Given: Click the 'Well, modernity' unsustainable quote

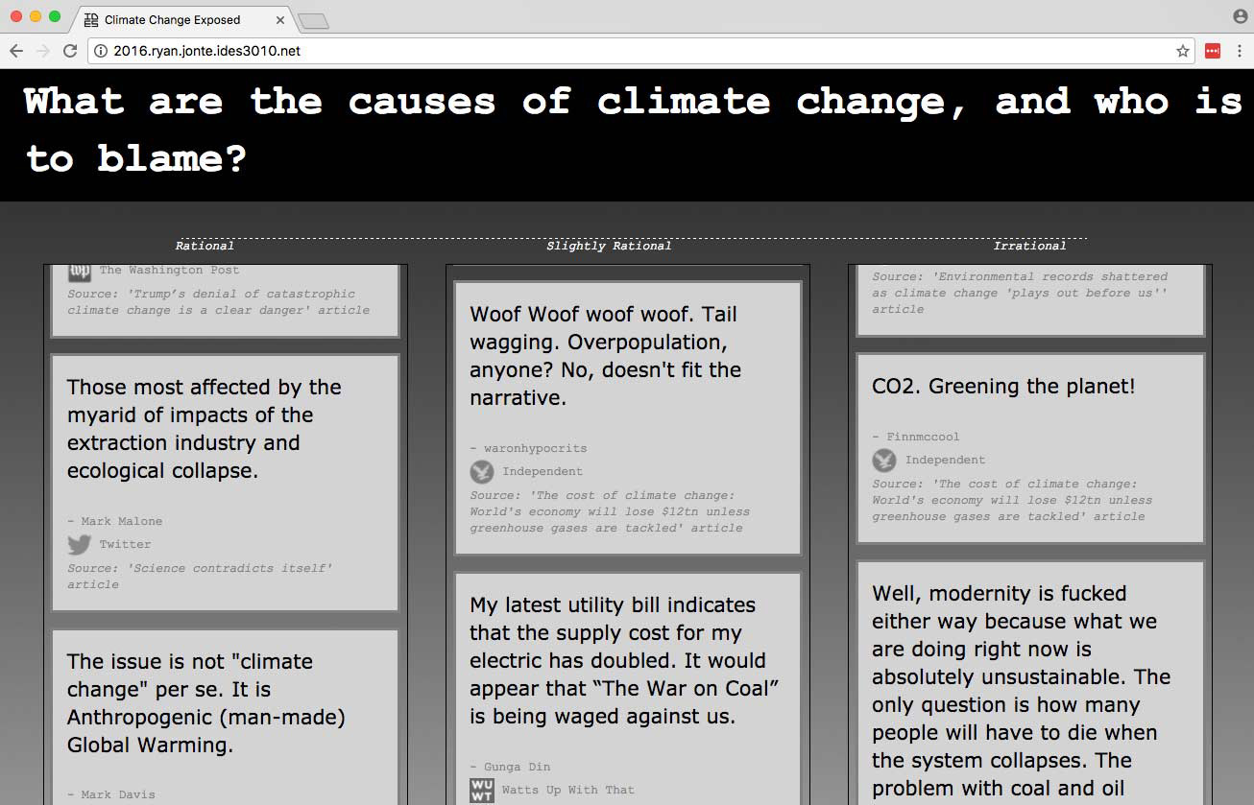Looking at the screenshot, I should click(x=1022, y=691).
